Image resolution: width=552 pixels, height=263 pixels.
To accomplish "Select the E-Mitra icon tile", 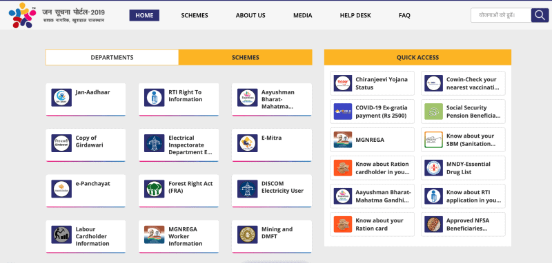I will [x=248, y=143].
